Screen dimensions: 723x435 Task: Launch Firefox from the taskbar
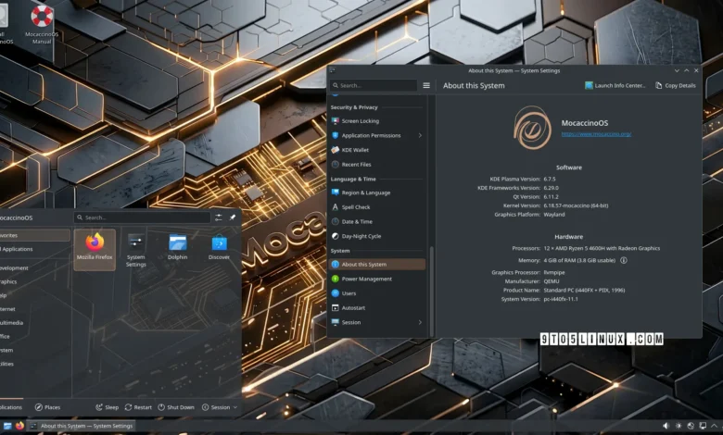pos(19,426)
